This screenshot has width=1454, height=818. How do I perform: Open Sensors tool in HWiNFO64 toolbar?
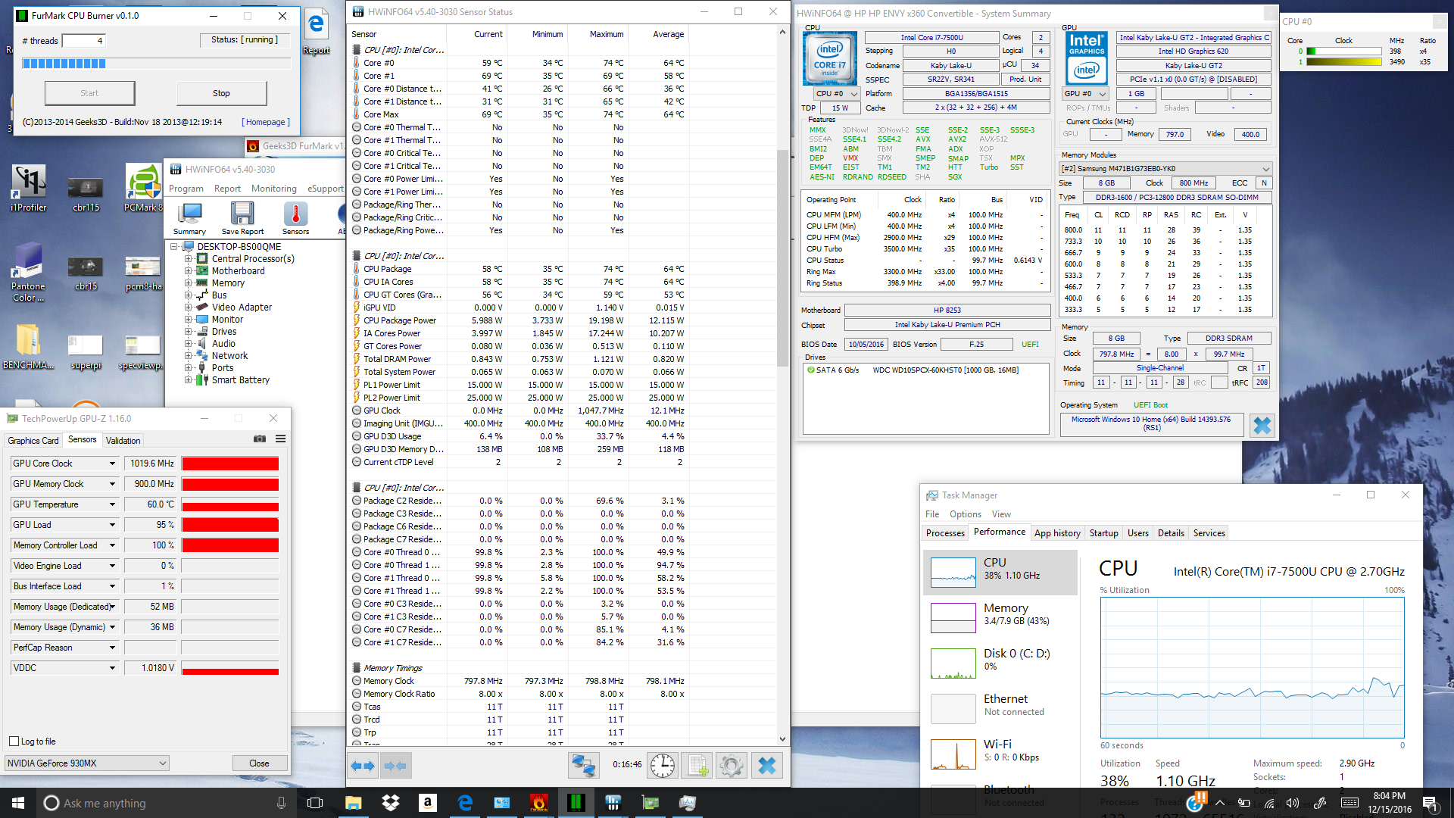click(295, 218)
